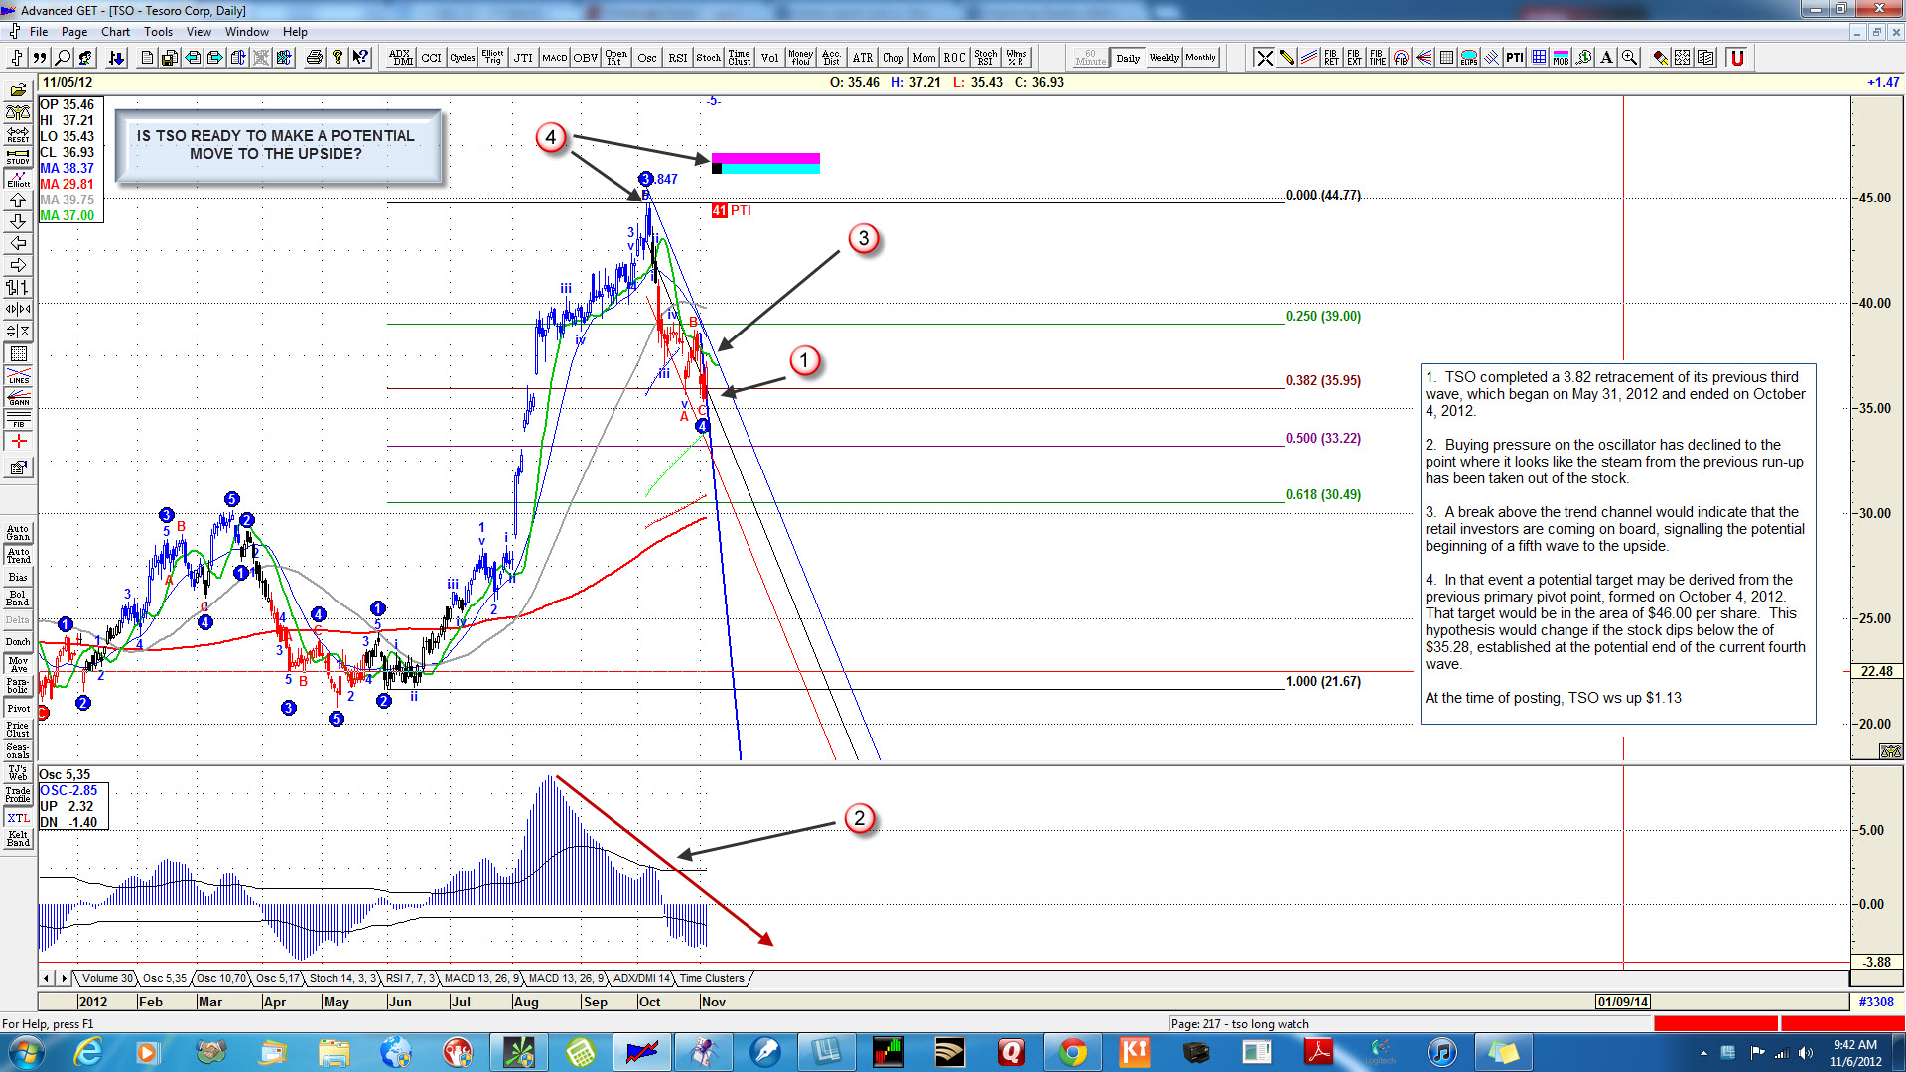
Task: Click the Ellipse drawing tool
Action: click(1469, 58)
